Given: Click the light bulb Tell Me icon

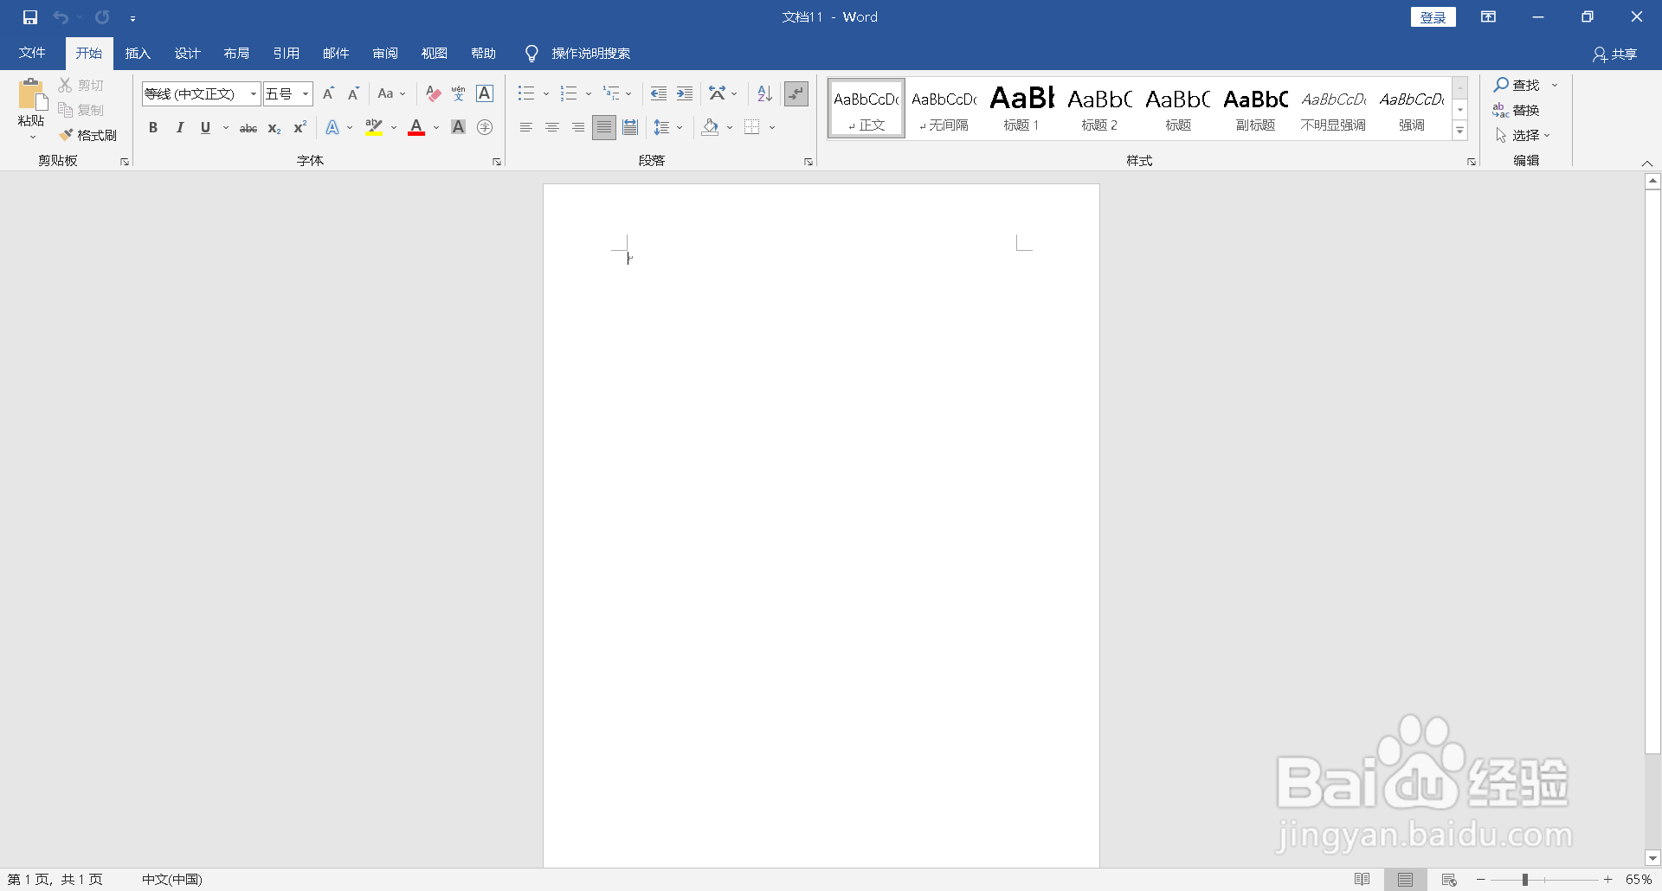Looking at the screenshot, I should point(531,54).
